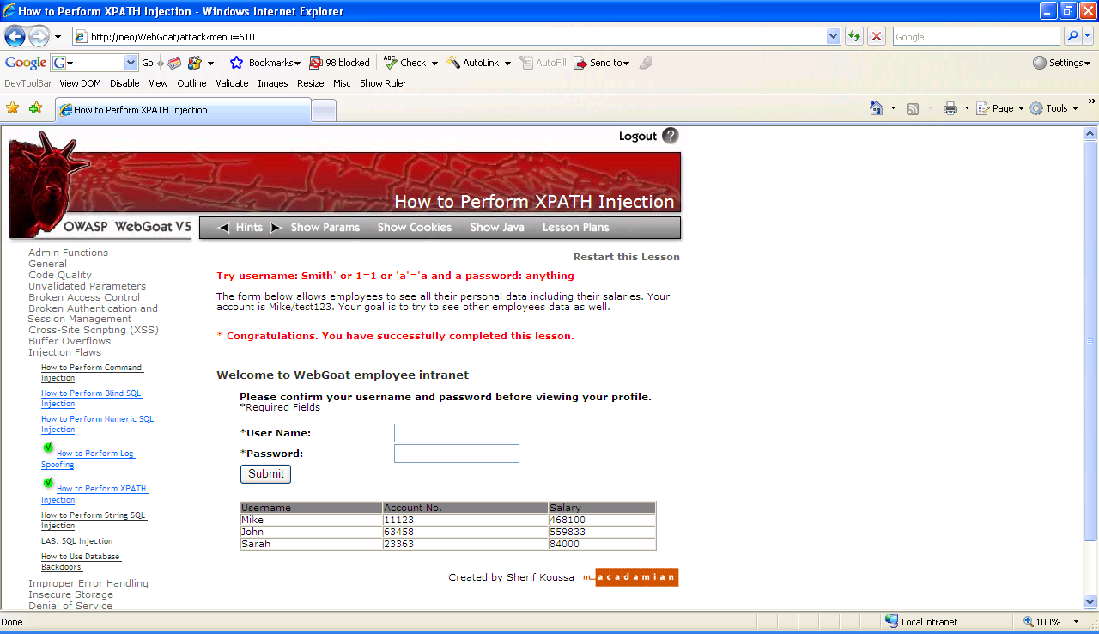This screenshot has height=634, width=1099.
Task: Click the User Name input field
Action: click(x=456, y=433)
